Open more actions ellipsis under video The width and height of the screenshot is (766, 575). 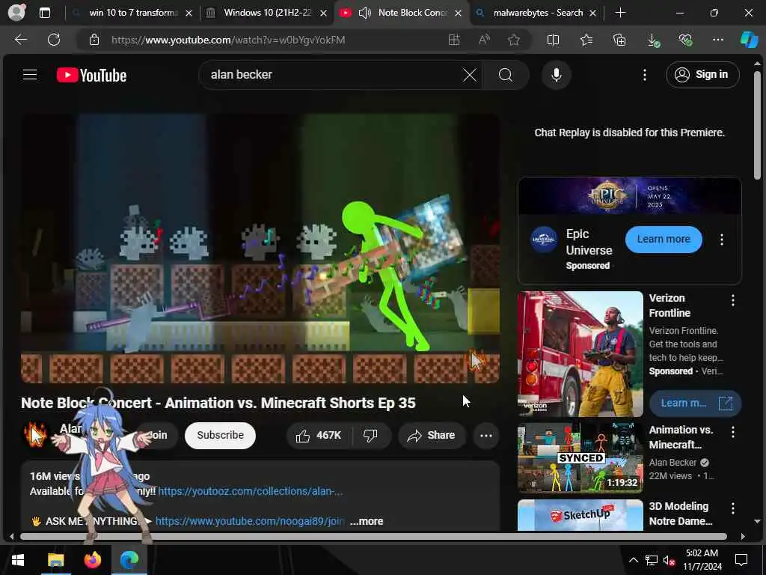pos(486,436)
